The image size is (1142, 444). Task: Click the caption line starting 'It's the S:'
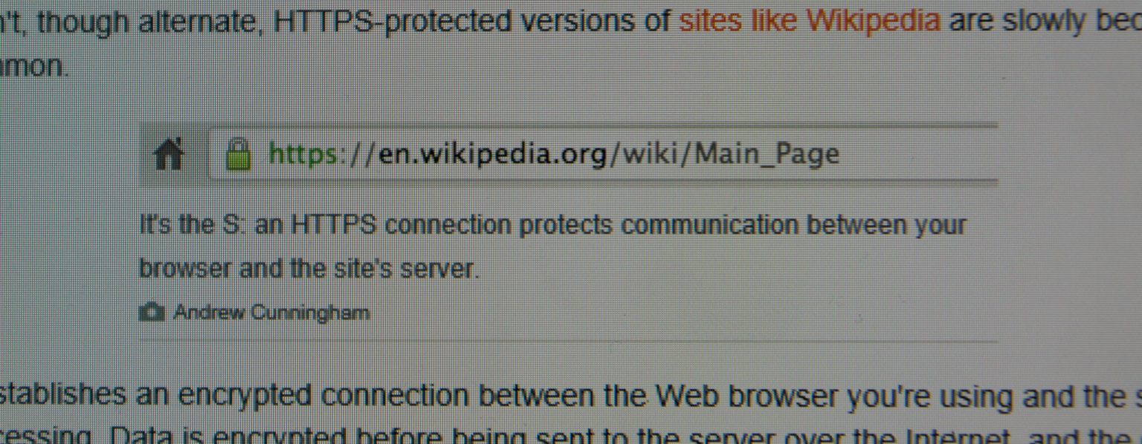[x=552, y=225]
